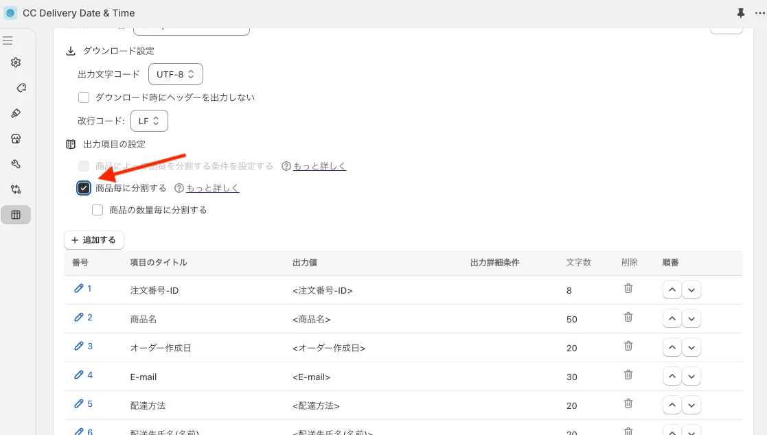Move E-mail row up in order
767x435 pixels.
(672, 377)
